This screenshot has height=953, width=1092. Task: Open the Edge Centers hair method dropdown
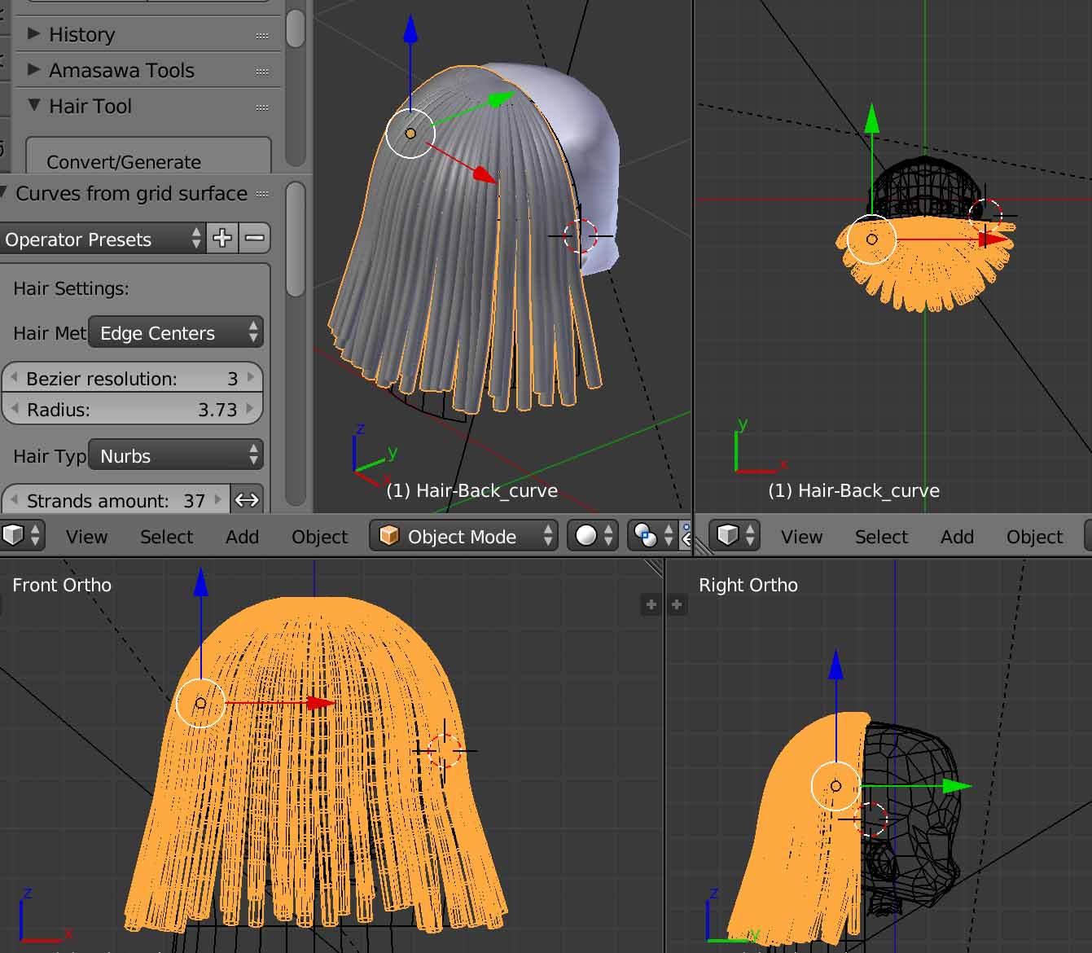click(176, 333)
